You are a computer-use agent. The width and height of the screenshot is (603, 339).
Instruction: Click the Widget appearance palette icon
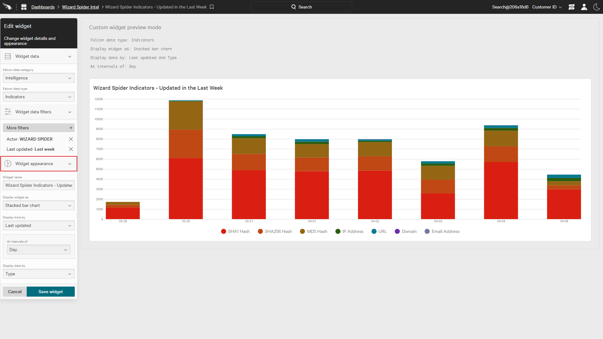click(x=8, y=164)
